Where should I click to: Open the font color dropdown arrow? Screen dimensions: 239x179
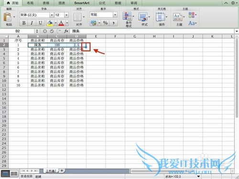pos(67,23)
